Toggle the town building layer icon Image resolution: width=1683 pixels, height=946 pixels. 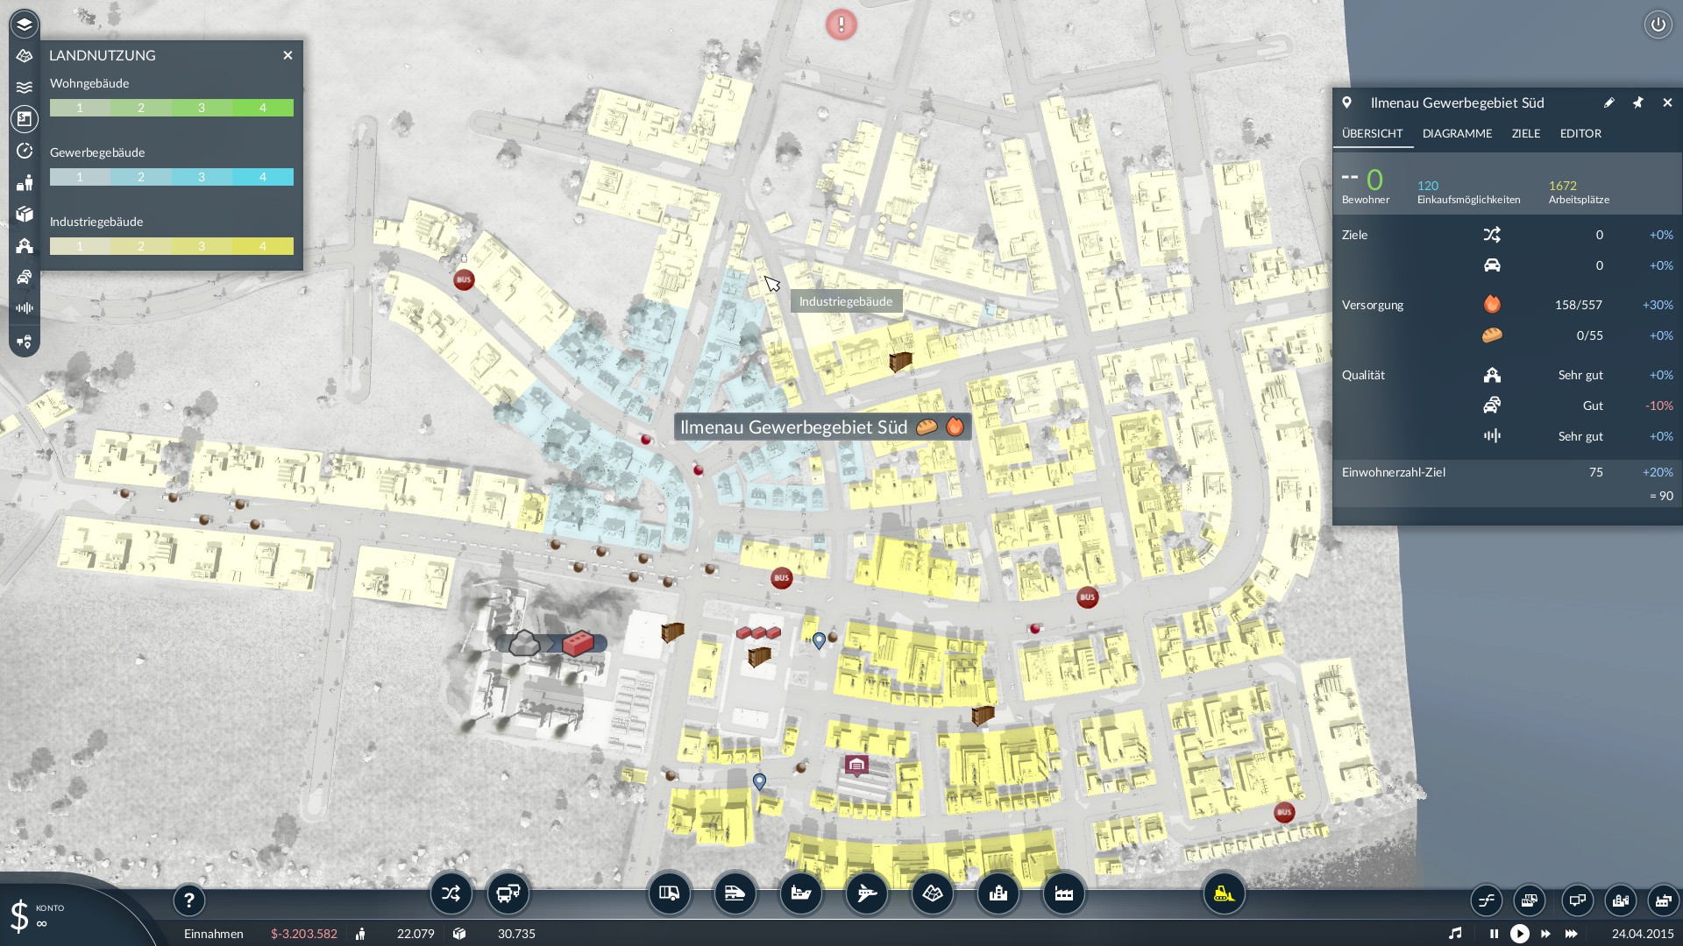[x=25, y=245]
